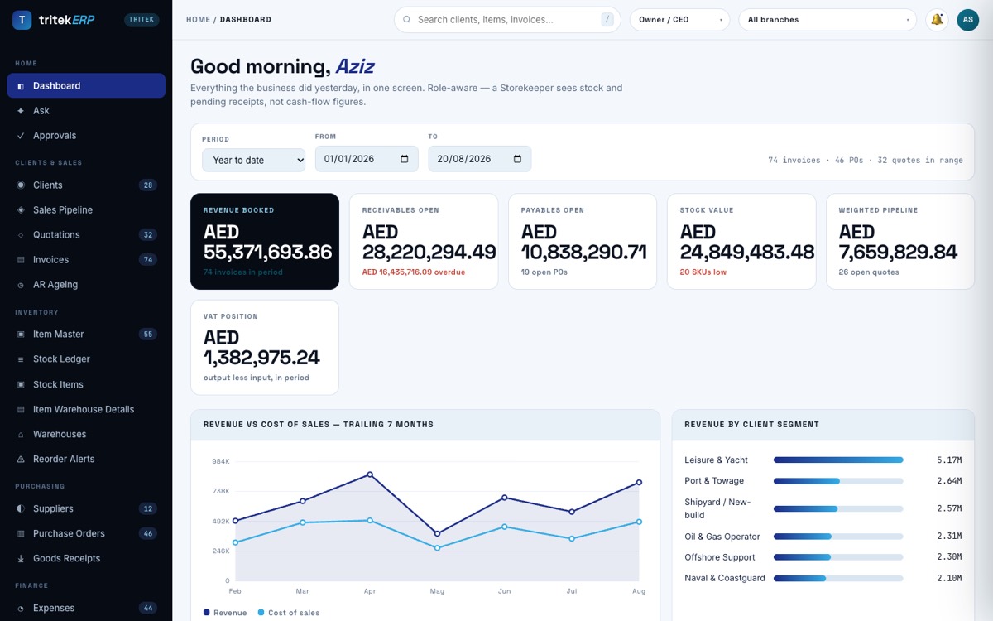Click the Approvals checkmark icon
The width and height of the screenshot is (993, 621).
point(21,136)
